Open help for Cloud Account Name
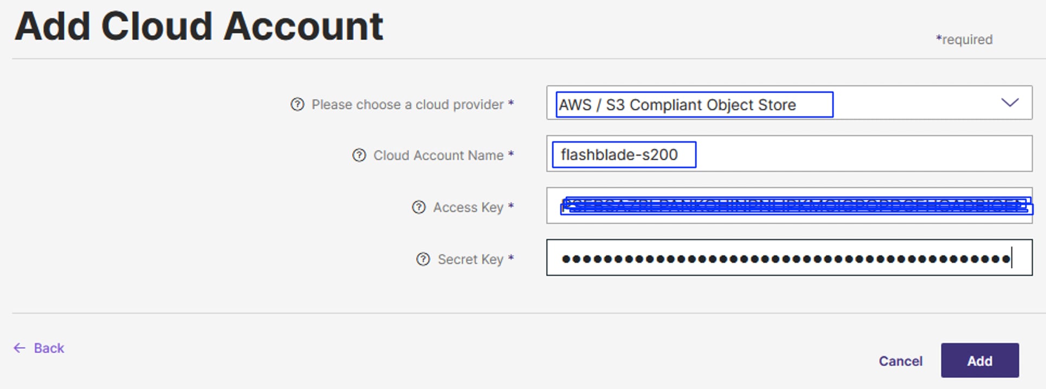 [x=359, y=155]
